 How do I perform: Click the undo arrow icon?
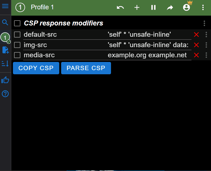click(x=120, y=7)
